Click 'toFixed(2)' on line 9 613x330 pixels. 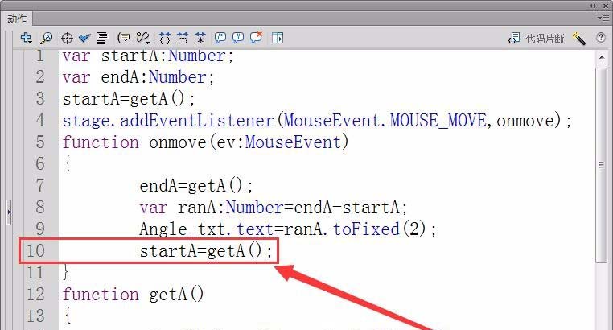[x=379, y=229]
